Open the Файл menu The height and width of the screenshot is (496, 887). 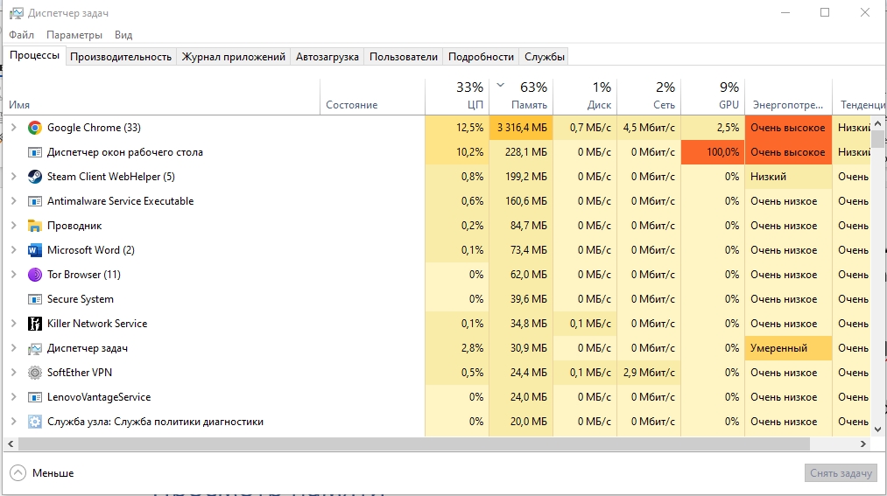(22, 35)
